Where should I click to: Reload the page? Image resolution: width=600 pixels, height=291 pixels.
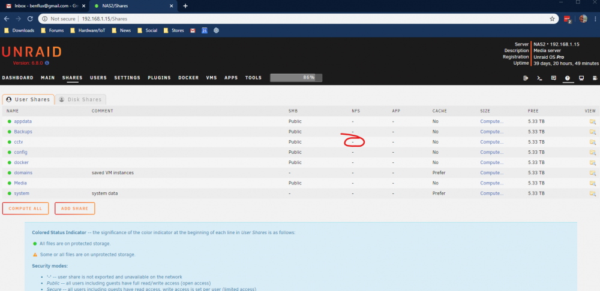(x=30, y=19)
